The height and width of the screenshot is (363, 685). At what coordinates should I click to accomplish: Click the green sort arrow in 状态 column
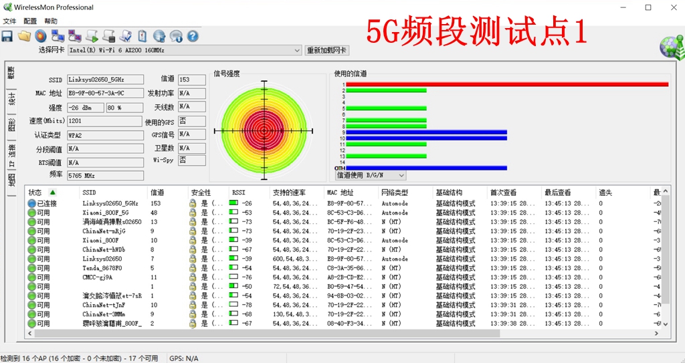52,193
